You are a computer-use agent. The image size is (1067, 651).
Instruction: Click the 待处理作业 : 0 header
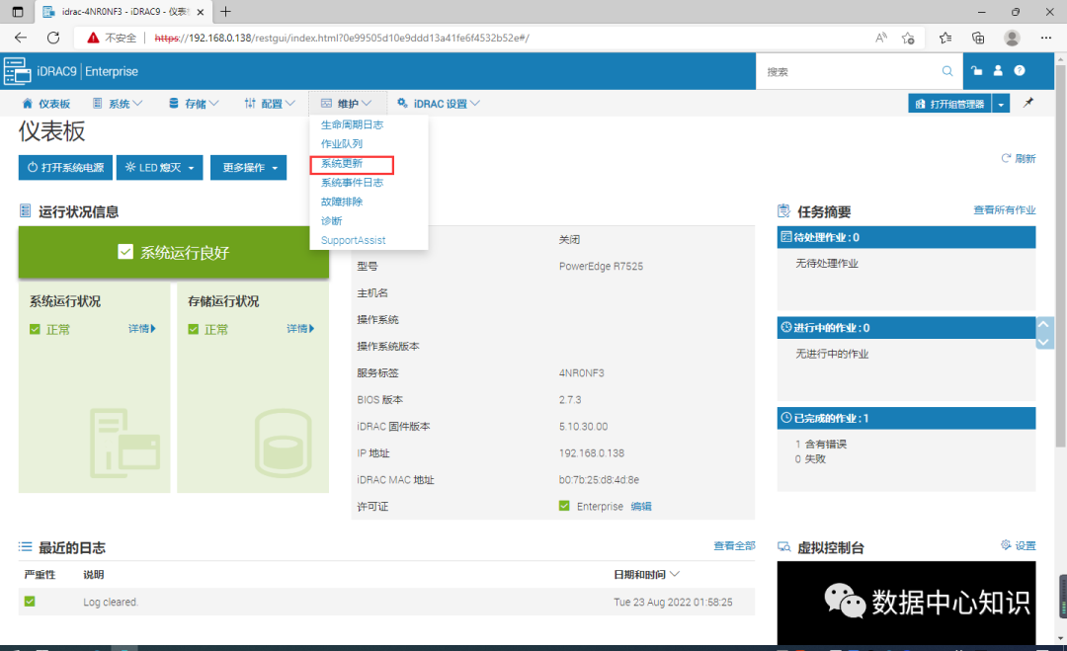(906, 237)
